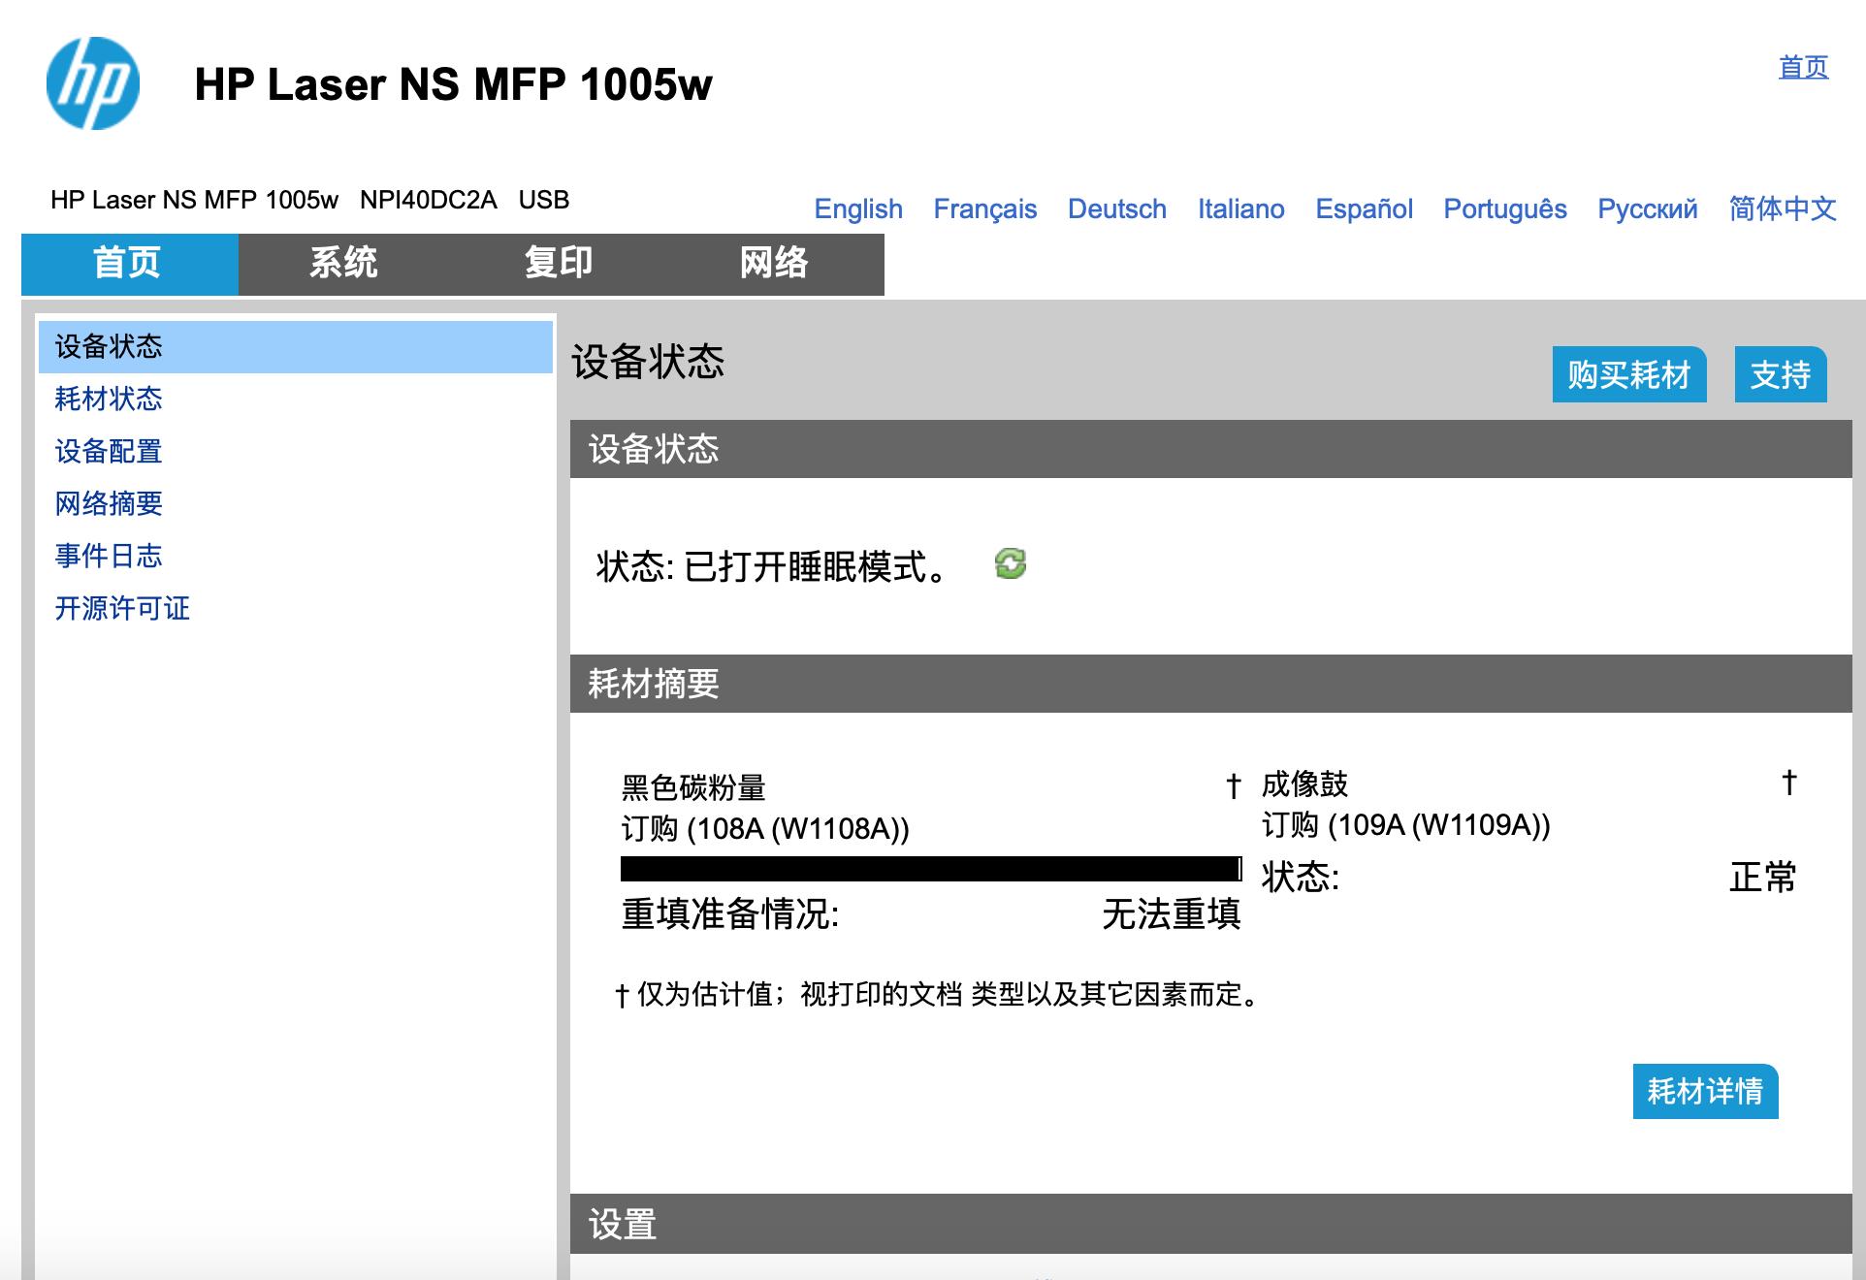View the 网络摘要 page
1866x1280 pixels.
click(108, 503)
